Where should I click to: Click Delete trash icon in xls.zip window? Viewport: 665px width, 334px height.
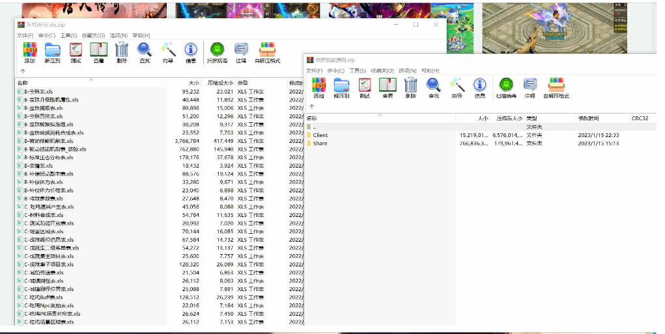coord(122,53)
